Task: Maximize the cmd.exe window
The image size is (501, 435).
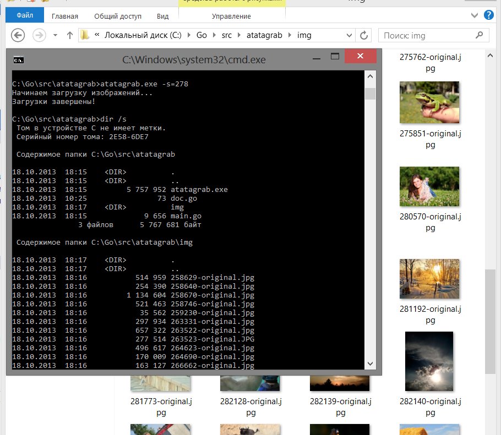Action: click(335, 57)
